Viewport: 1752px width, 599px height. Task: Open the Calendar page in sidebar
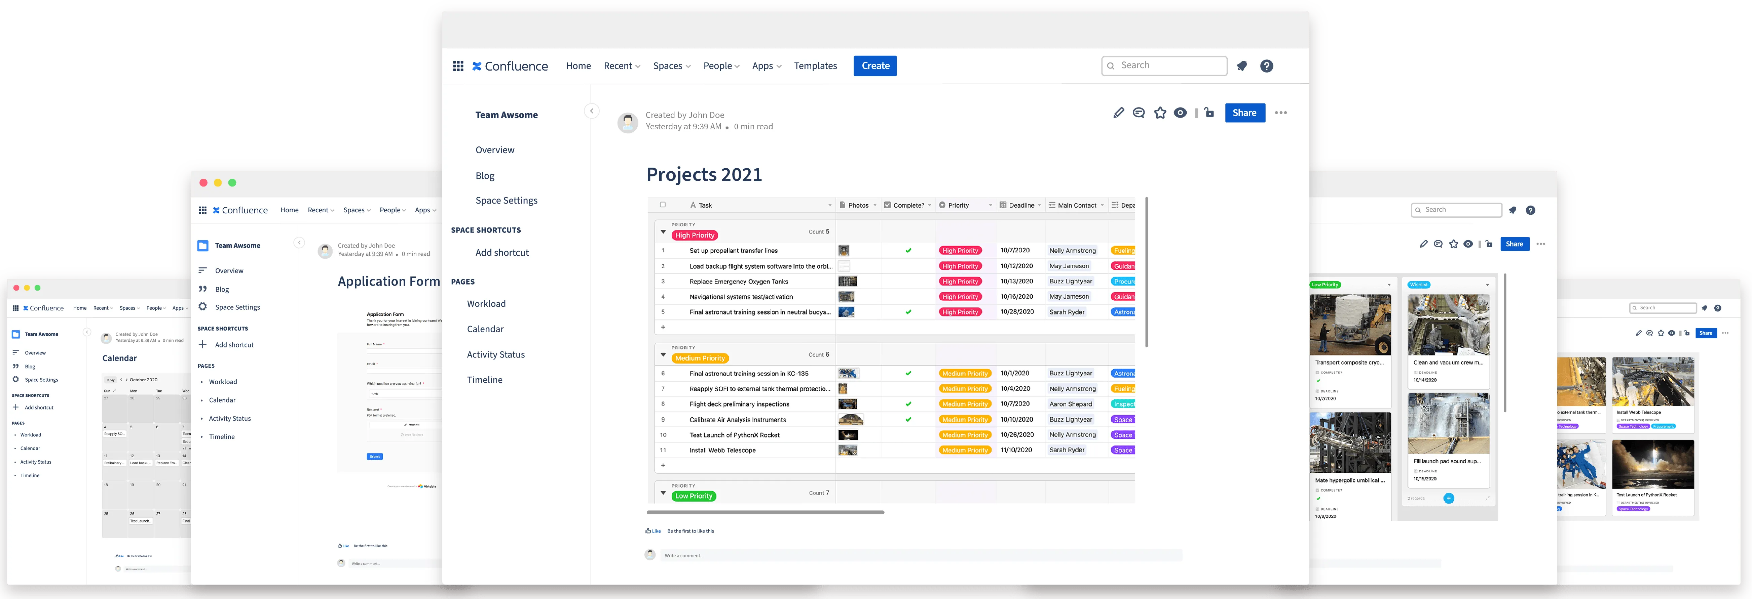(x=485, y=329)
